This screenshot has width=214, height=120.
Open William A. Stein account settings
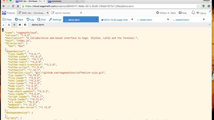pyautogui.click(x=166, y=13)
